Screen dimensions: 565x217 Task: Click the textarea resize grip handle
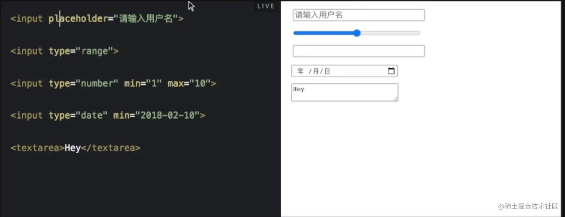[x=396, y=99]
